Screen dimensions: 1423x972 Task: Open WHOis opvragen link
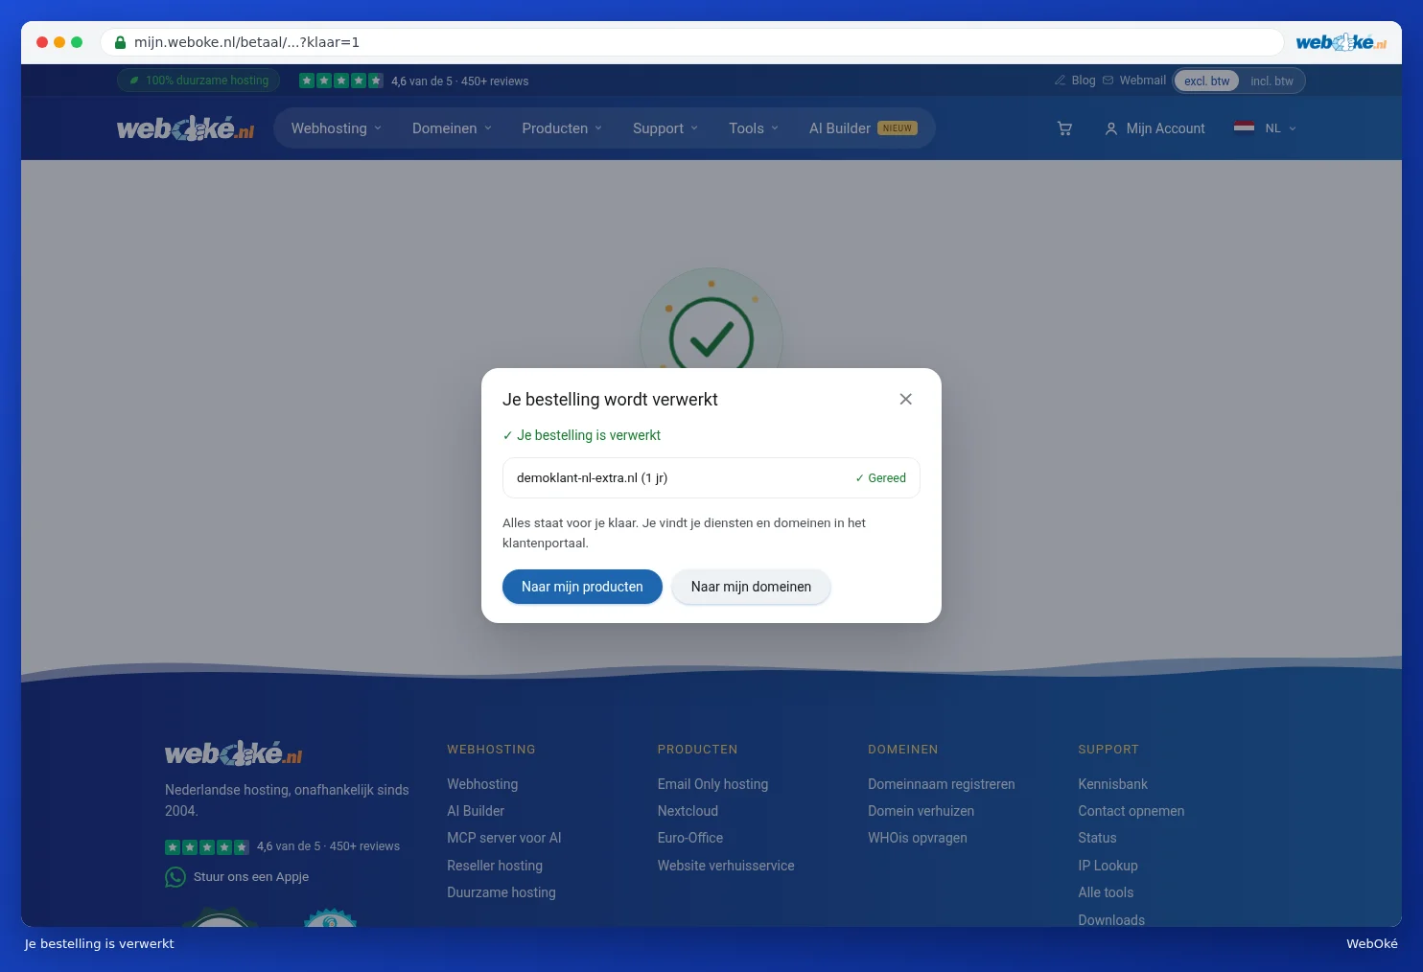tap(918, 838)
